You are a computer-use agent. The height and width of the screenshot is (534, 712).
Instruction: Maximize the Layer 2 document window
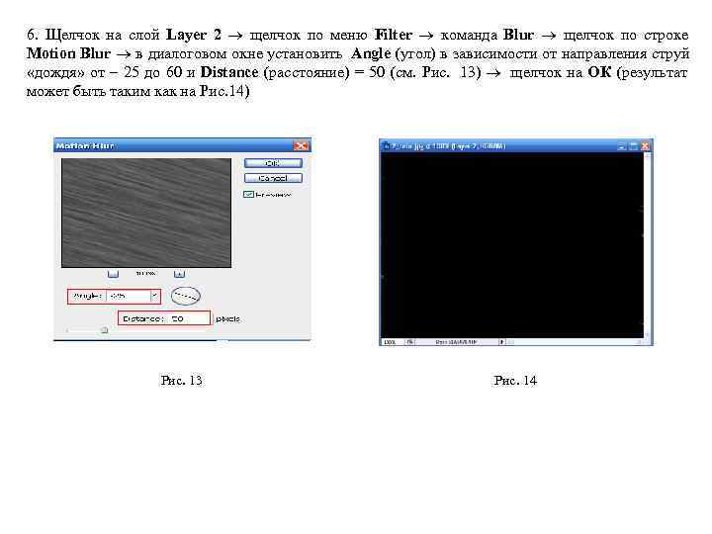pos(634,145)
